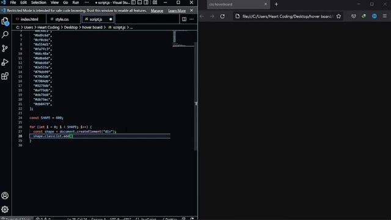This screenshot has height=220, width=391.
Task: Expand the C: breadcrumb segment
Action: point(18,27)
